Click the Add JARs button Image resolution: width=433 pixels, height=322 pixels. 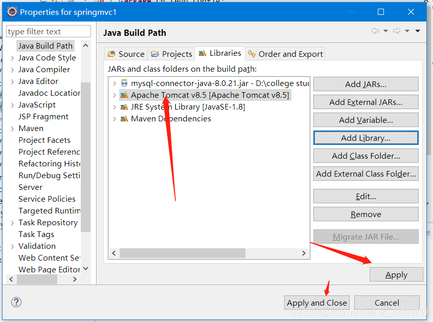(x=366, y=84)
